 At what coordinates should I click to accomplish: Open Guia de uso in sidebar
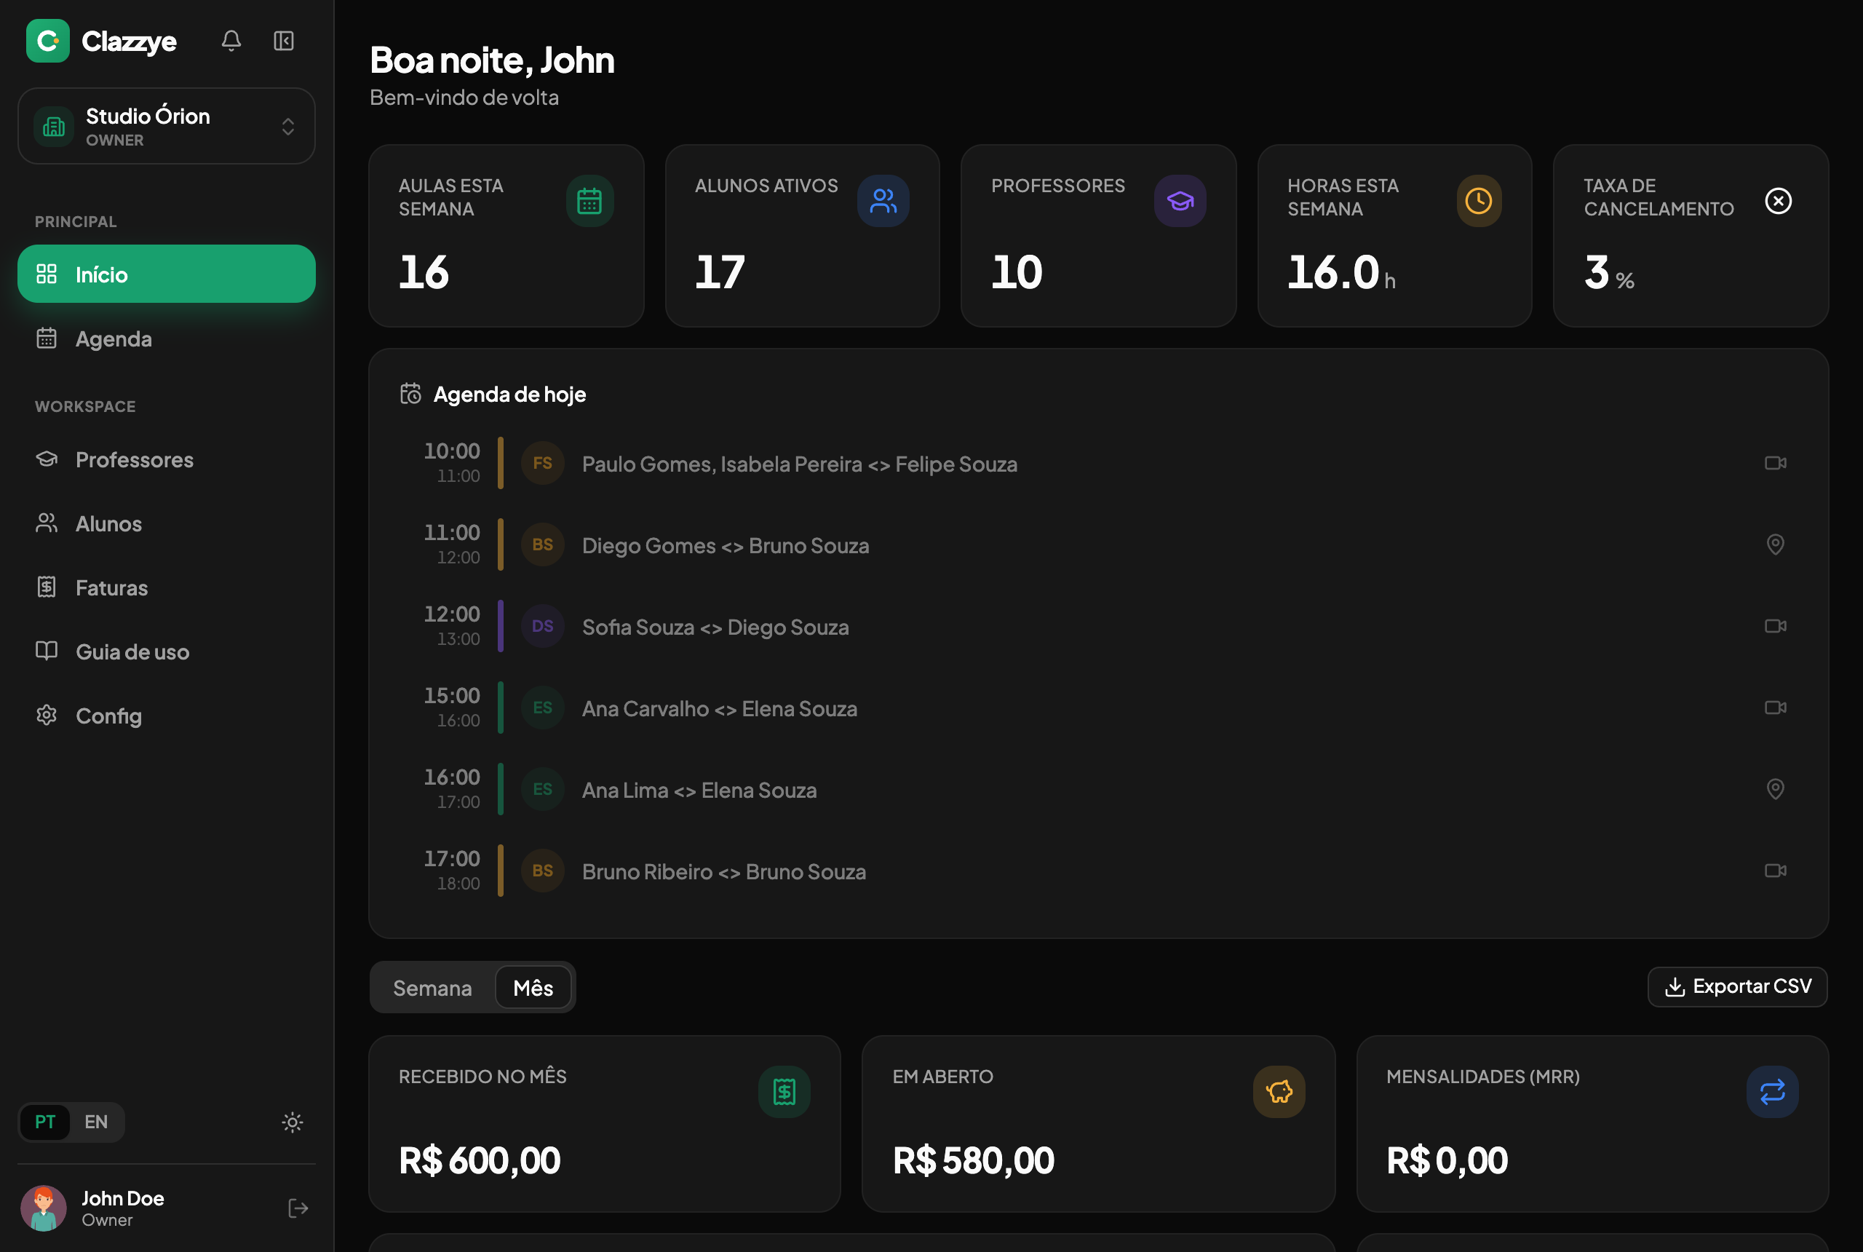(166, 651)
